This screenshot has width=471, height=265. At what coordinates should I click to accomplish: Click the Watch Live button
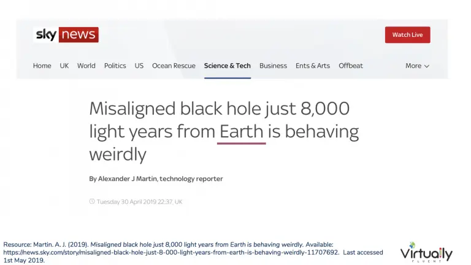[x=407, y=35]
